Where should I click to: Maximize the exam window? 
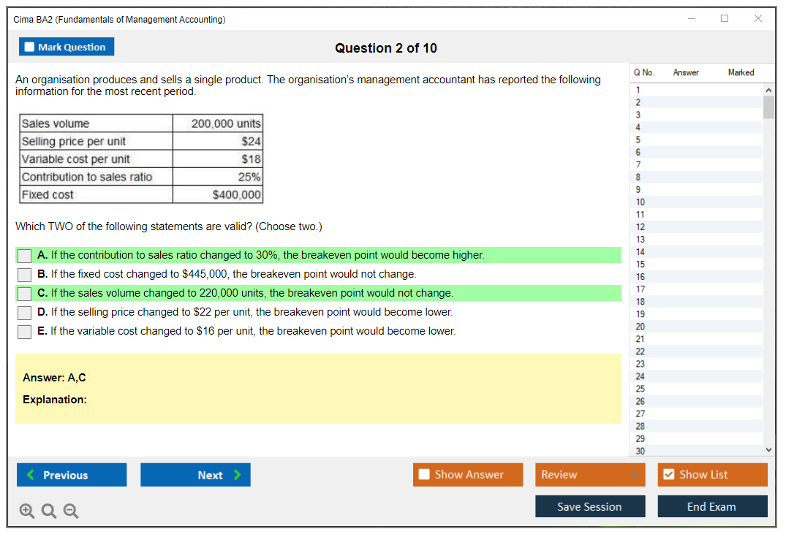(725, 19)
